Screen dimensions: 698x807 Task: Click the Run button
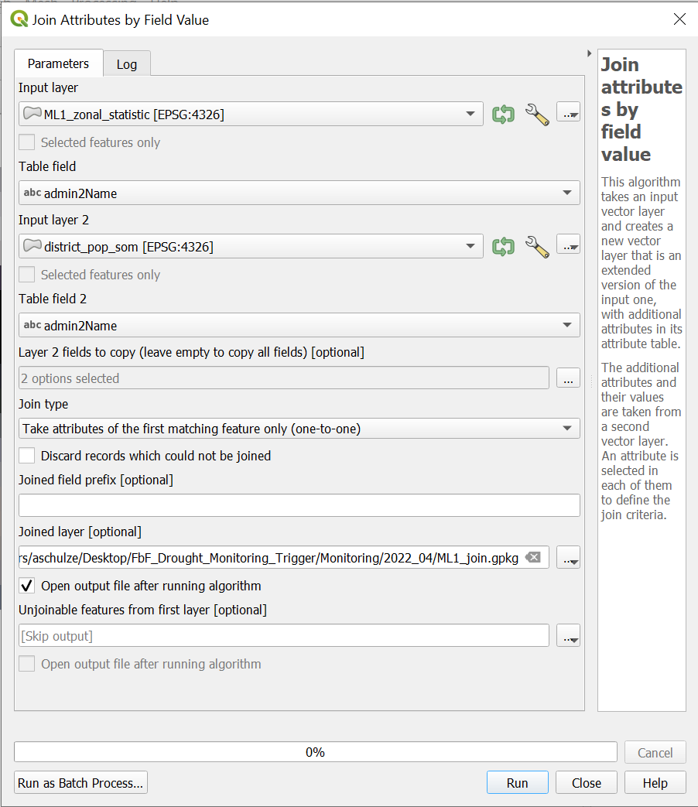coord(517,783)
